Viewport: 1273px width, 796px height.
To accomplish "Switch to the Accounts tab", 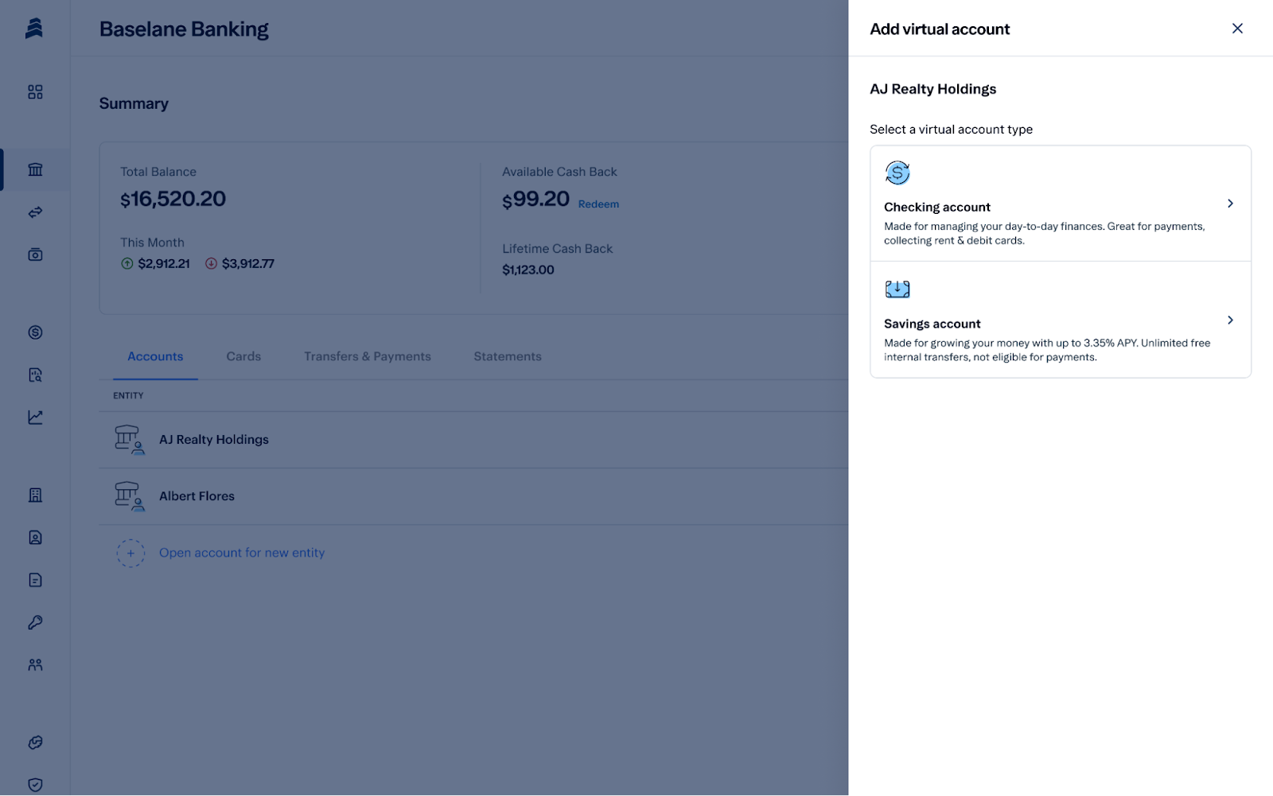I will tap(155, 356).
